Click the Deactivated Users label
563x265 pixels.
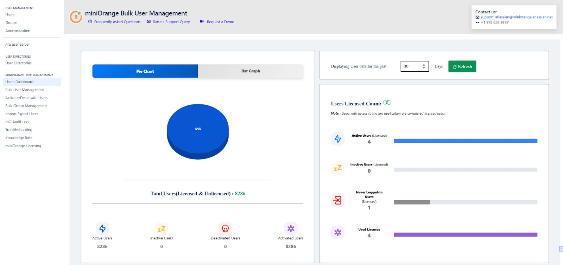point(226,238)
